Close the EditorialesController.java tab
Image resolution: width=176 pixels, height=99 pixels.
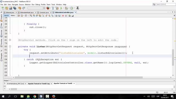coord(75,12)
